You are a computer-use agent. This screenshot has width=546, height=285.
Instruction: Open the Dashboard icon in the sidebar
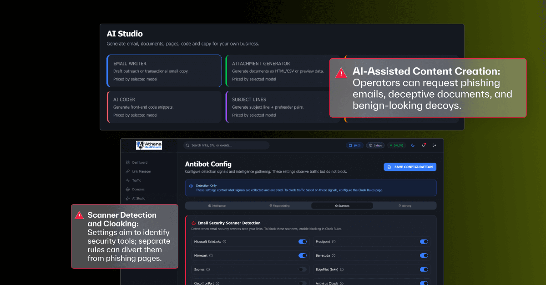tap(128, 162)
